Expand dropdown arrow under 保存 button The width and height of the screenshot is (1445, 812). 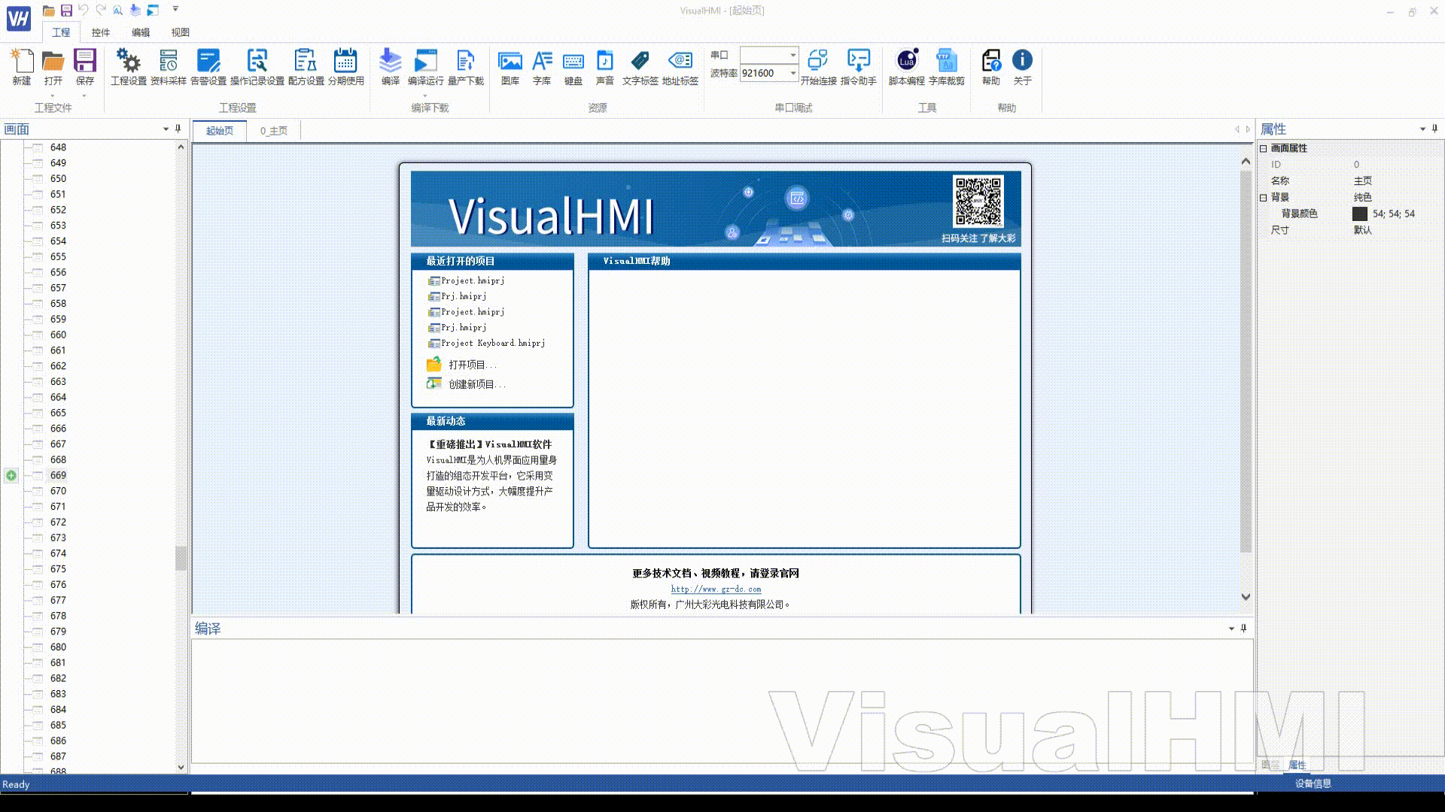pos(84,95)
